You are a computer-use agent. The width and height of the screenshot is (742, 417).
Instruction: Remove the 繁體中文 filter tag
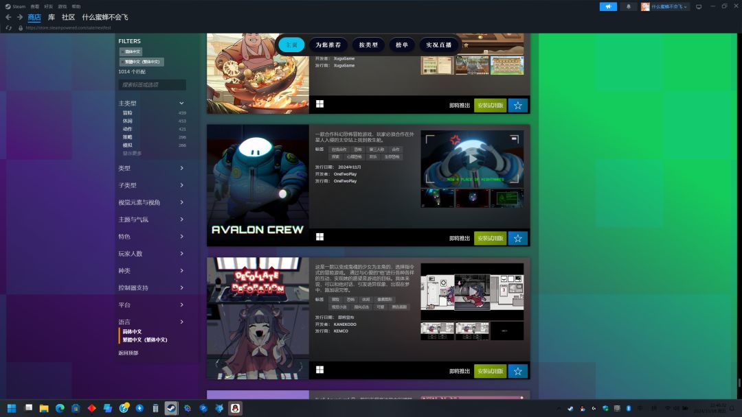[x=142, y=62]
